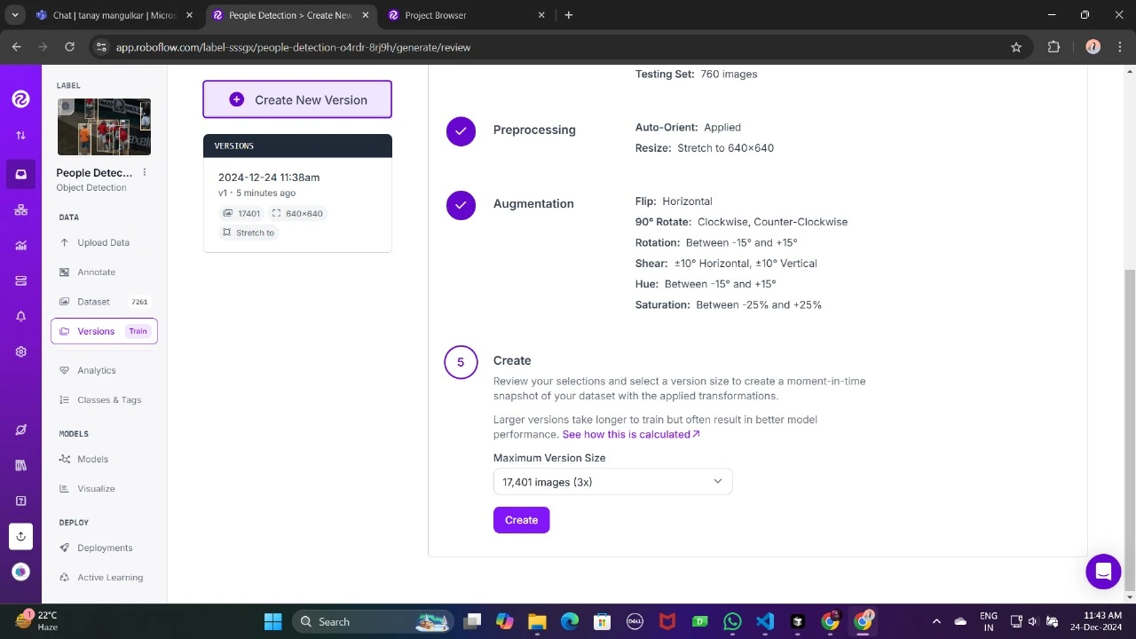Open the help question-mark icon in the rail

click(x=20, y=501)
